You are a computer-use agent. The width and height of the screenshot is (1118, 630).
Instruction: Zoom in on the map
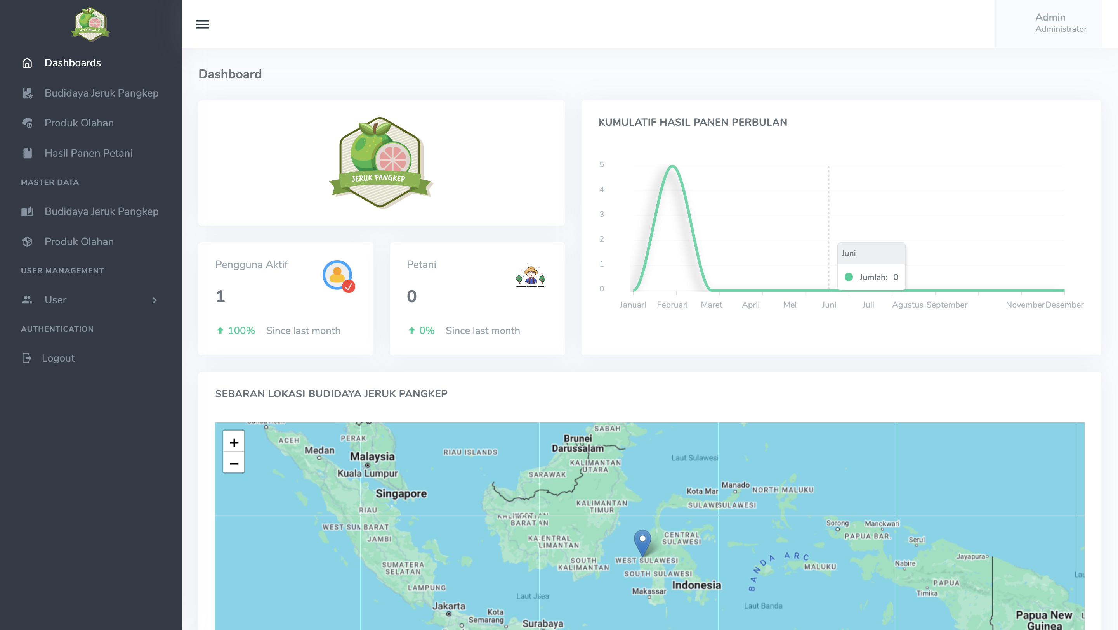(234, 442)
